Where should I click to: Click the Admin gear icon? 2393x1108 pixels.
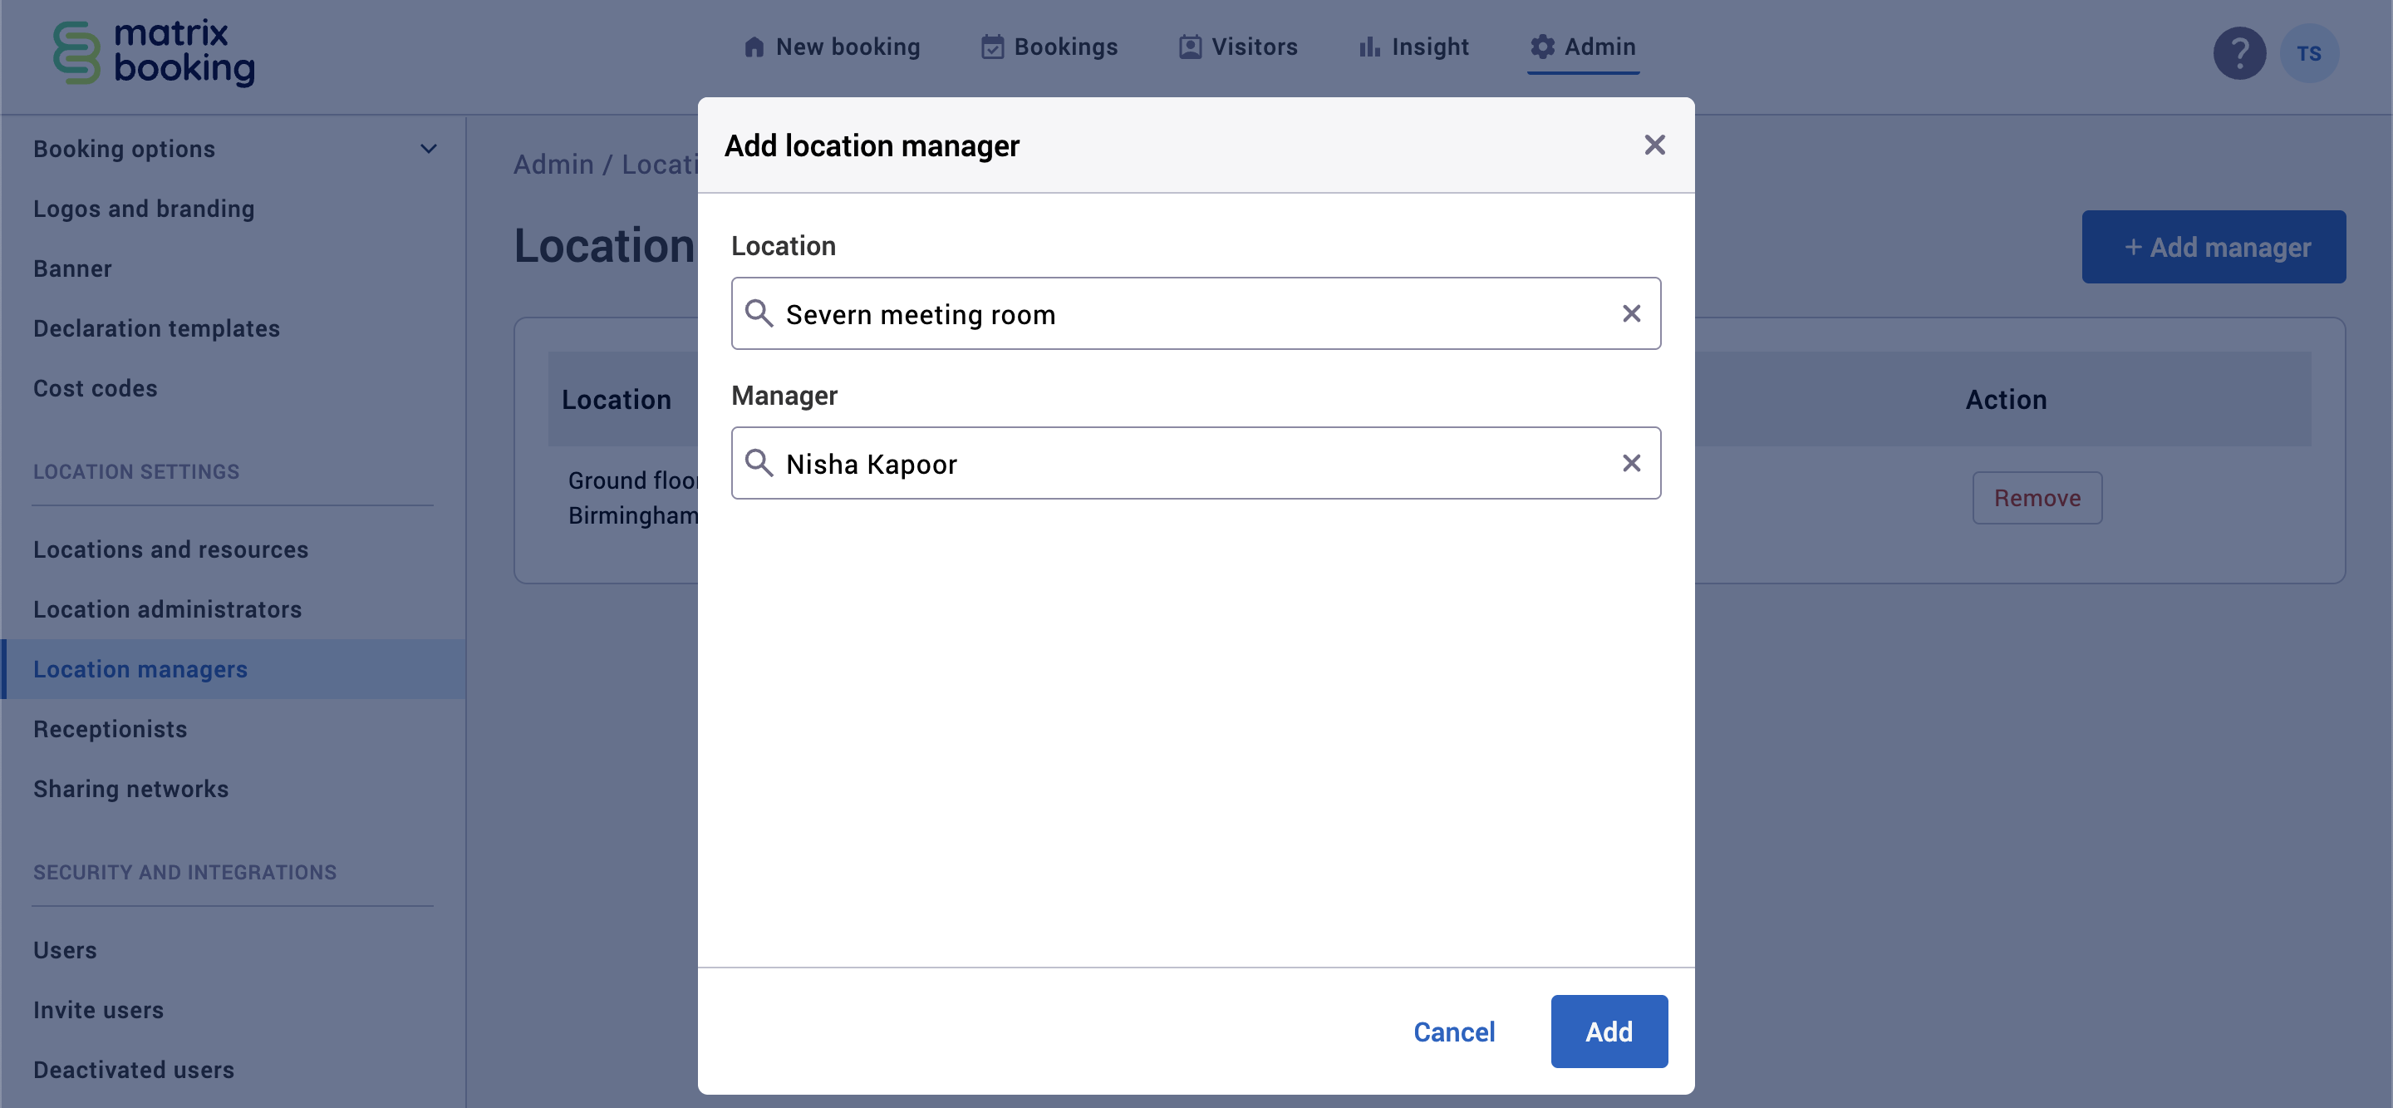(x=1541, y=46)
